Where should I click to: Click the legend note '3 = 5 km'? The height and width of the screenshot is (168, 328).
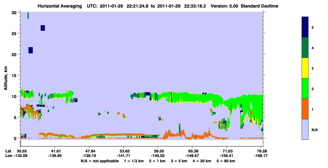pyautogui.click(x=179, y=161)
